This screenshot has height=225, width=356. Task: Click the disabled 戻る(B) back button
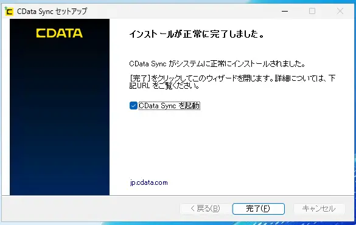pyautogui.click(x=205, y=209)
